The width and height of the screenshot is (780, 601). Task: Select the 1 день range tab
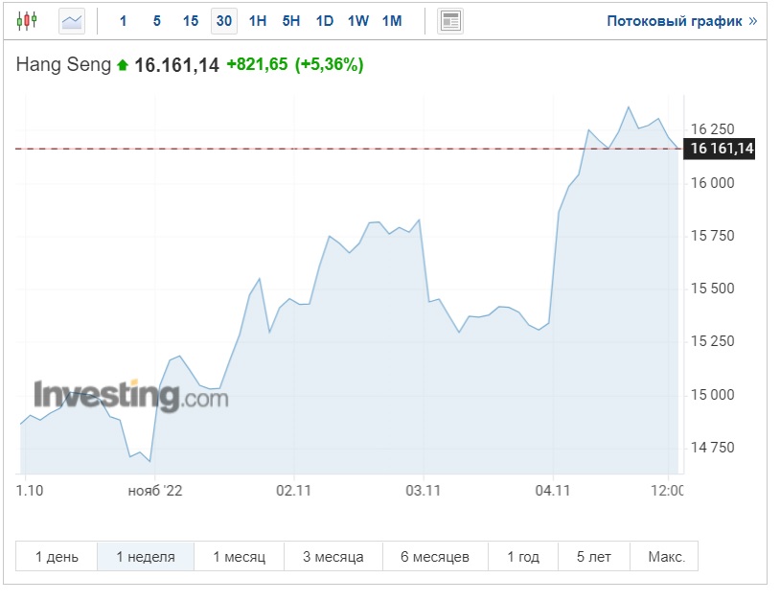click(57, 557)
